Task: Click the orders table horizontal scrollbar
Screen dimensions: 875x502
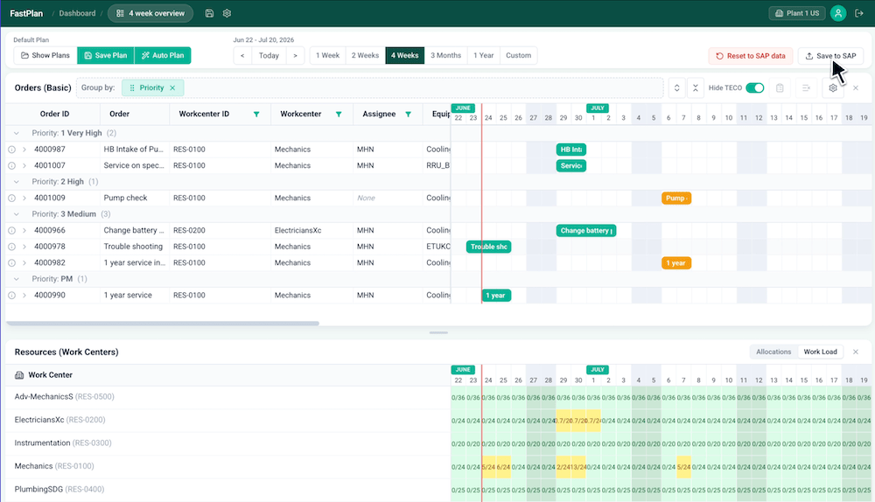Action: pos(163,323)
